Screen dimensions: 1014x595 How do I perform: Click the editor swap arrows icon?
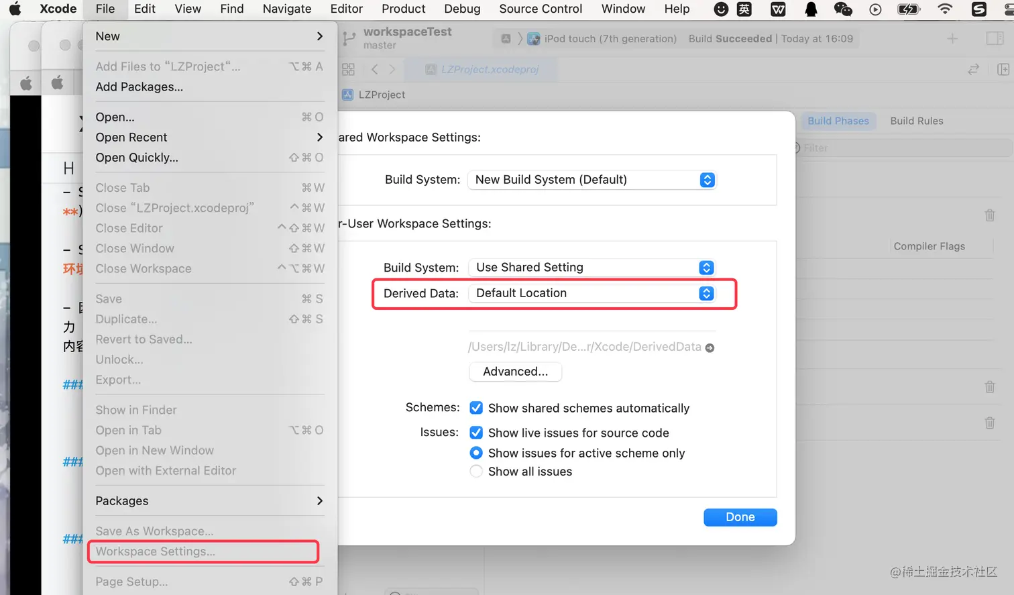point(973,69)
